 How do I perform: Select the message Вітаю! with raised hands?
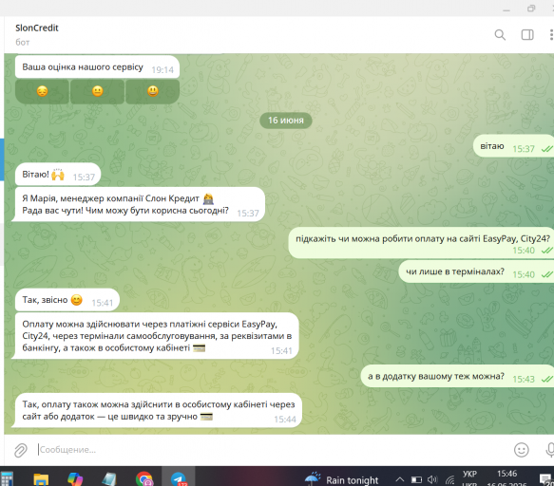(58, 175)
